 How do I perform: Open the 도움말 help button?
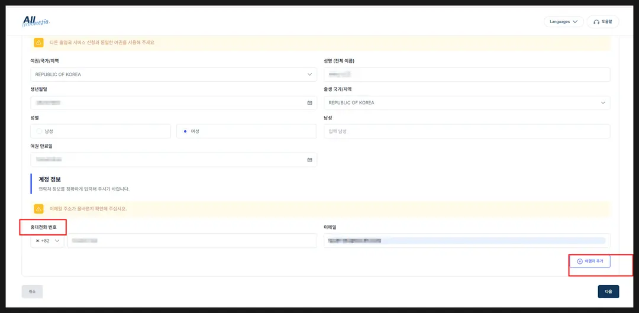pyautogui.click(x=603, y=22)
